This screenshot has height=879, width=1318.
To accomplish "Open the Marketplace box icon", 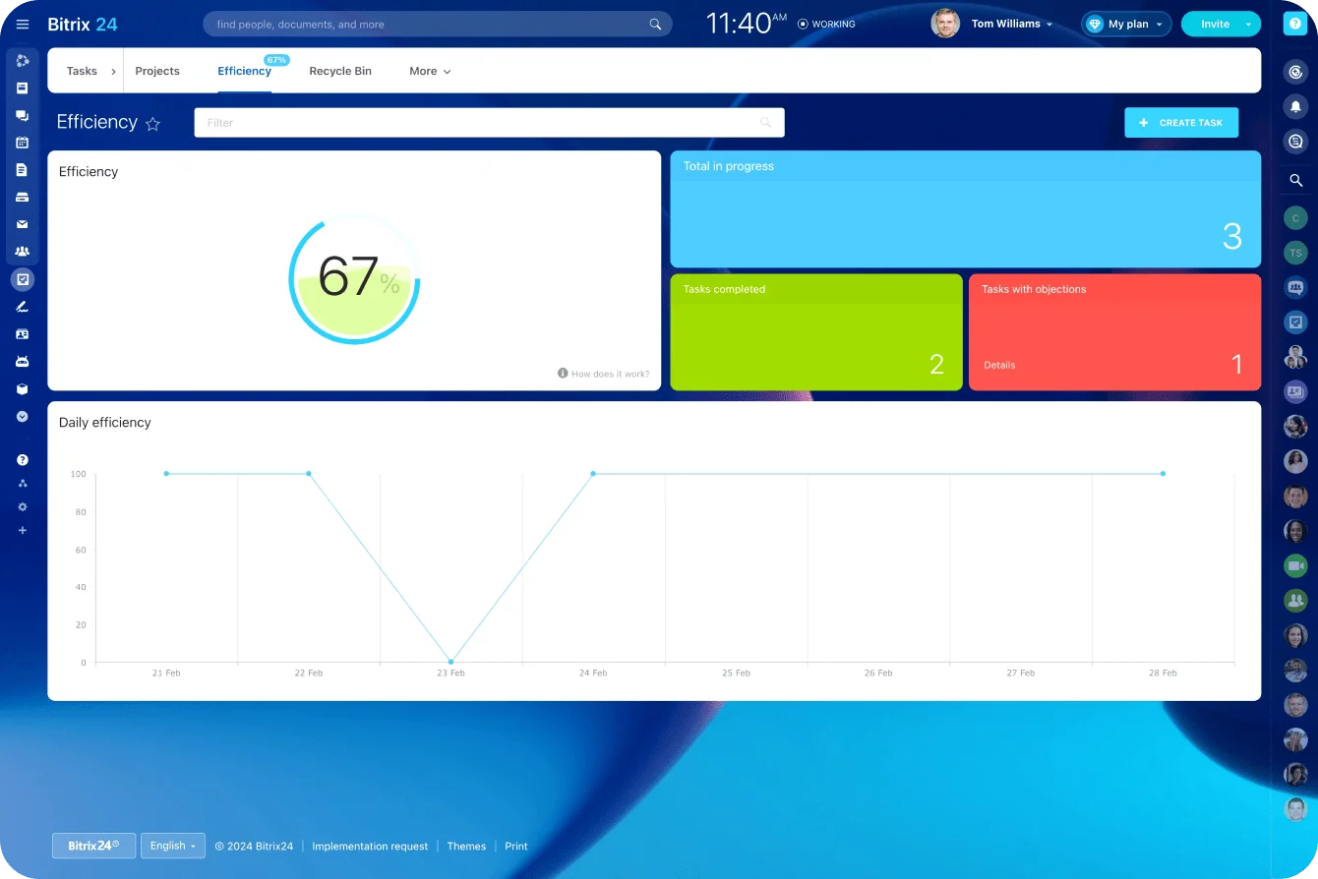I will tap(22, 387).
